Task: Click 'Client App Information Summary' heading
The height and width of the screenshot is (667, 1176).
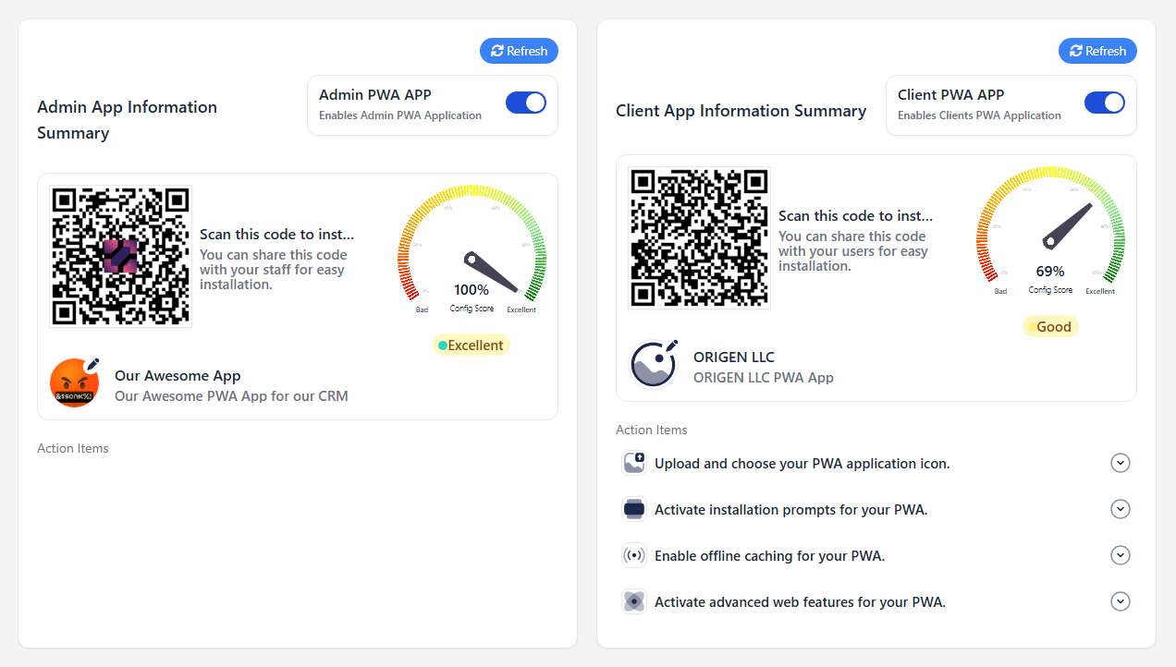Action: pos(741,111)
